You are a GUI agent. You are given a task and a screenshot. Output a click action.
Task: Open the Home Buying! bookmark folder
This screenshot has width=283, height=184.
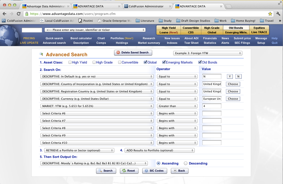[x=243, y=21]
